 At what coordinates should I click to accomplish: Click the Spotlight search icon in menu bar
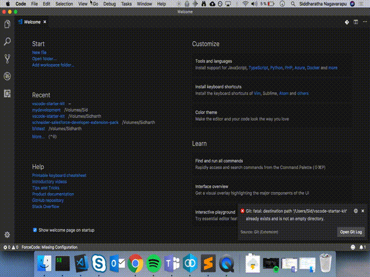[x=293, y=4]
